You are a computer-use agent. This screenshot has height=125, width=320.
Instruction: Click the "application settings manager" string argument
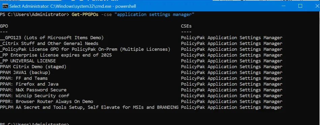154,14
